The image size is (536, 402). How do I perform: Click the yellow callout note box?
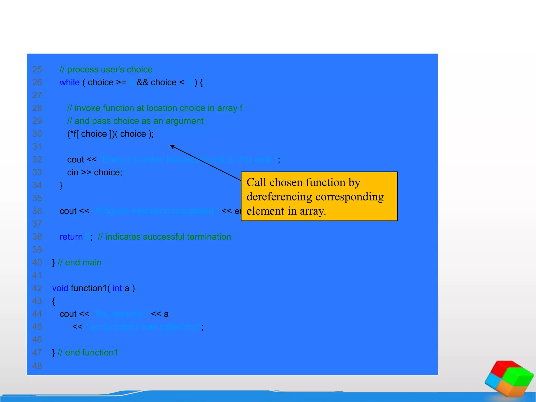(319, 196)
